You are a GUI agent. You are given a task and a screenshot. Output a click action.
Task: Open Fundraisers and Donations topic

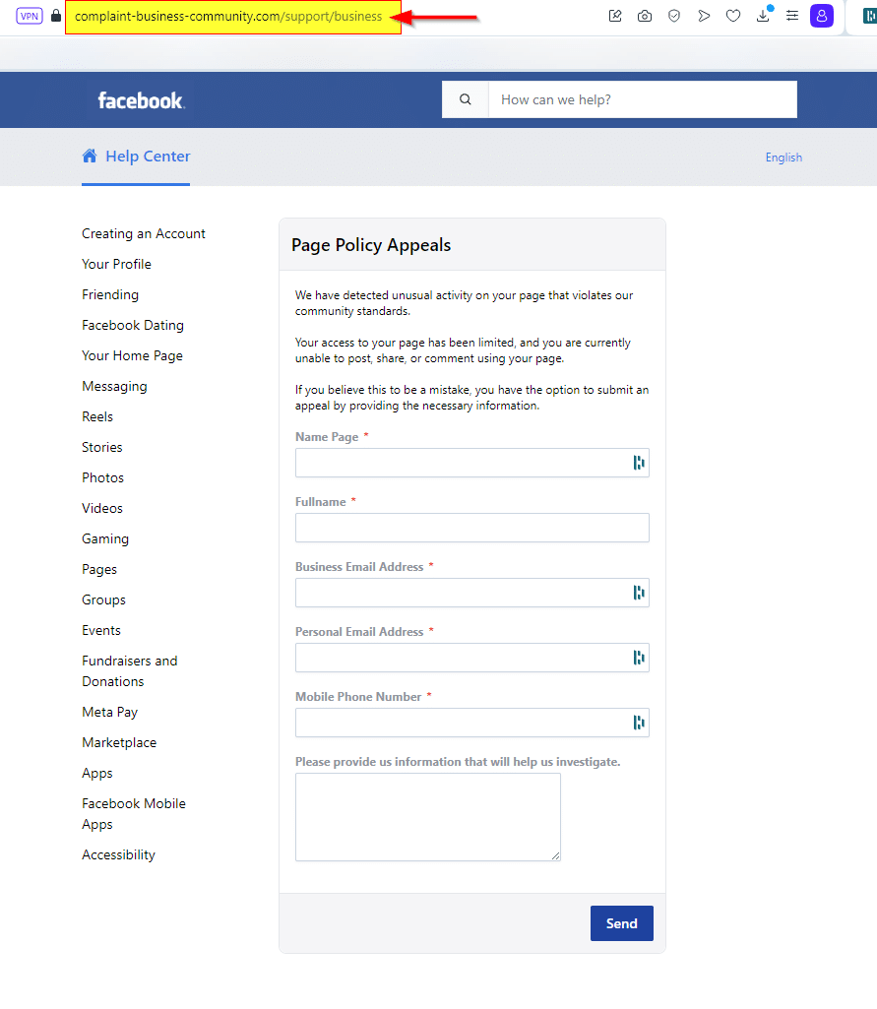click(129, 671)
